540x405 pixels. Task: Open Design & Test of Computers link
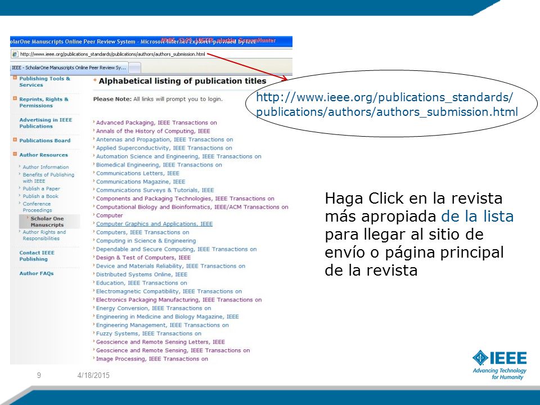143,258
